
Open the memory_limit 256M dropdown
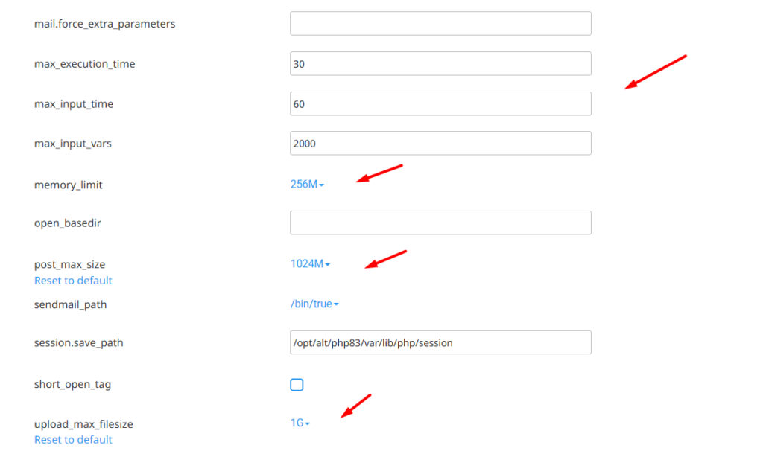[x=307, y=185]
